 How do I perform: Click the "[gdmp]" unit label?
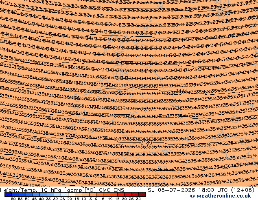74,190
